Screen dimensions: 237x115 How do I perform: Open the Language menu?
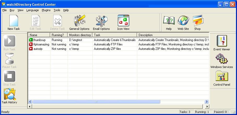coord(32,10)
